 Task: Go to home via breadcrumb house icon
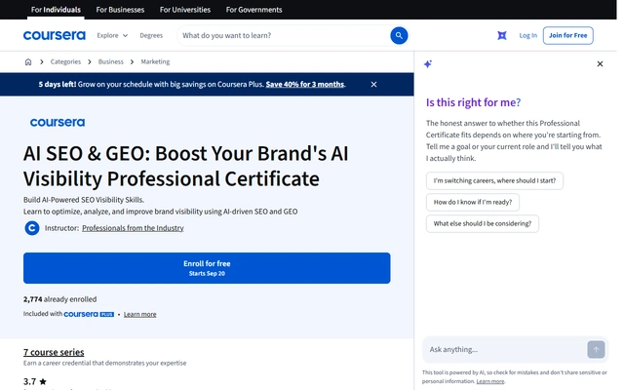(x=28, y=61)
